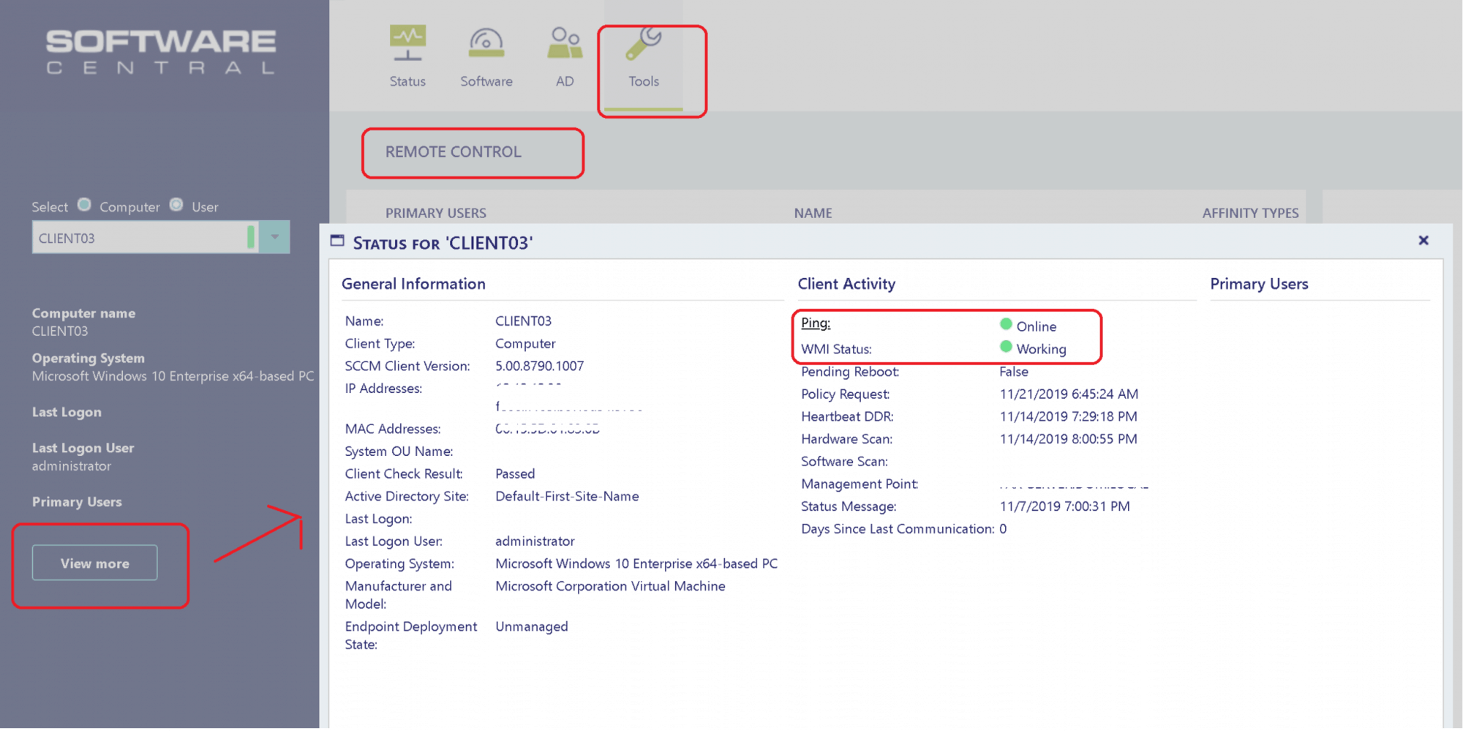
Task: Select the Tools wrench icon
Action: click(x=642, y=45)
